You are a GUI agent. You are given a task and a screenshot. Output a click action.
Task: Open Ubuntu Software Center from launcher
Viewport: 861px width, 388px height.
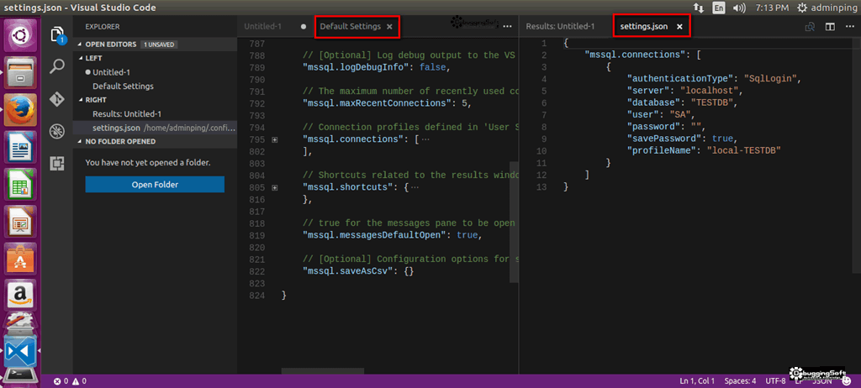pyautogui.click(x=20, y=259)
